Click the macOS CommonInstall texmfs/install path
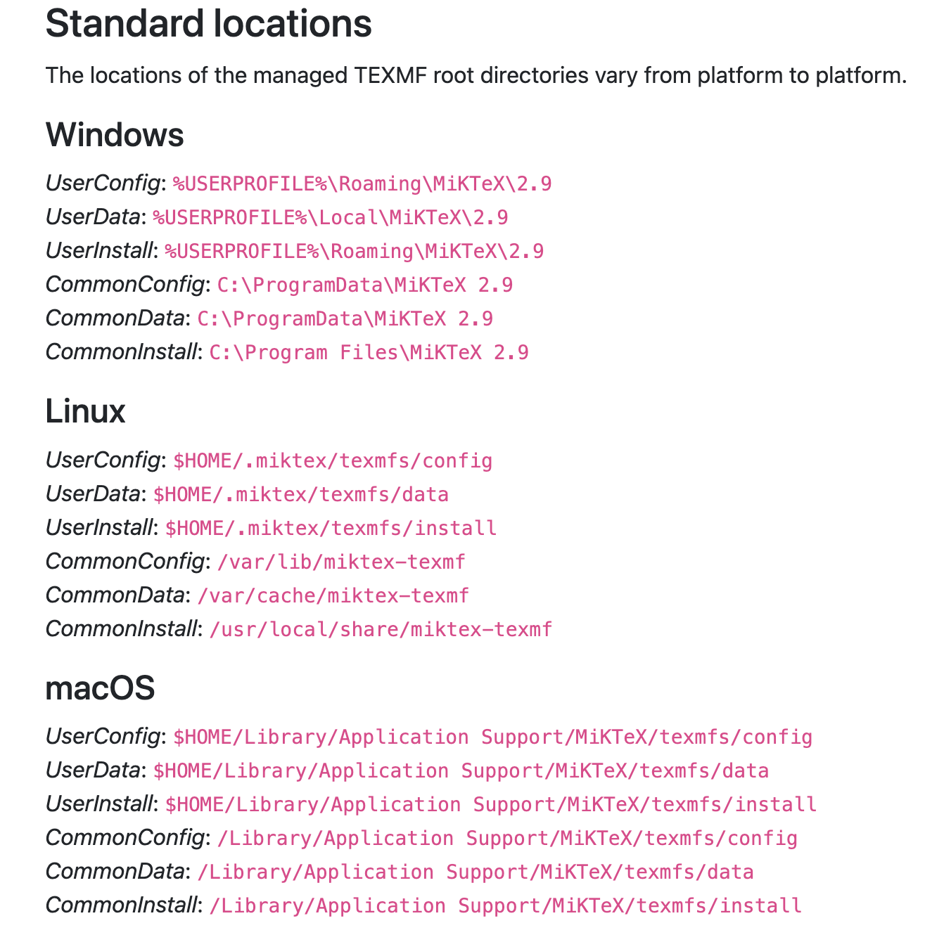Viewport: 944px width, 942px height. tap(505, 906)
